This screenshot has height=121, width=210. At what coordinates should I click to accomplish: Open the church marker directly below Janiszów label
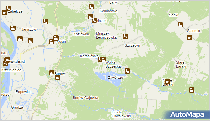[x=31, y=41]
